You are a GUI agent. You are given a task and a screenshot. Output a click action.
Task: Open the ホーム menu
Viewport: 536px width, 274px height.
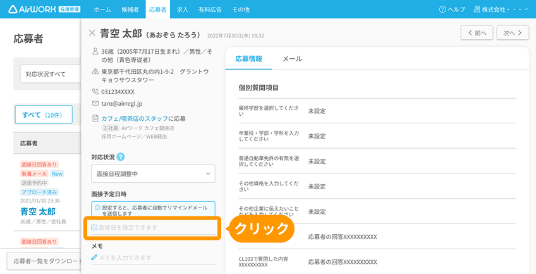coord(102,9)
